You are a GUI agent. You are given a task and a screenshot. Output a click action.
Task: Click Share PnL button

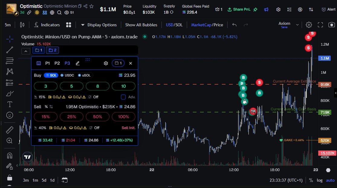(239, 9)
